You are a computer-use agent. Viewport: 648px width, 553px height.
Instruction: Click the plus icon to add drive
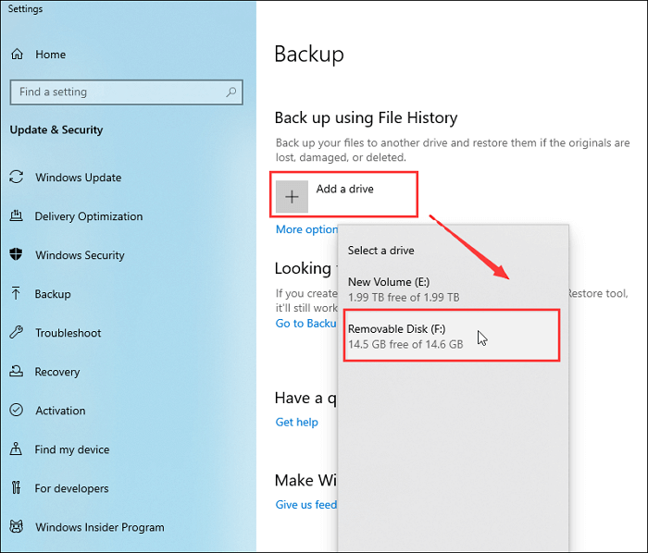click(292, 196)
